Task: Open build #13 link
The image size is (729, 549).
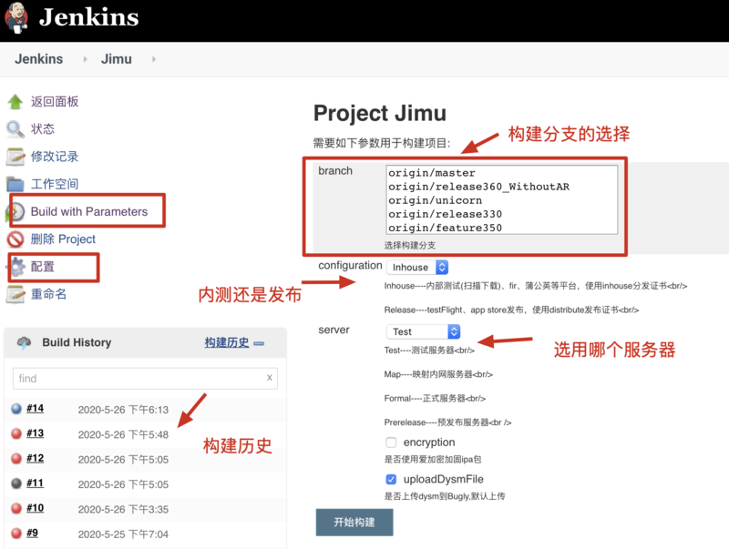Action: 35,433
